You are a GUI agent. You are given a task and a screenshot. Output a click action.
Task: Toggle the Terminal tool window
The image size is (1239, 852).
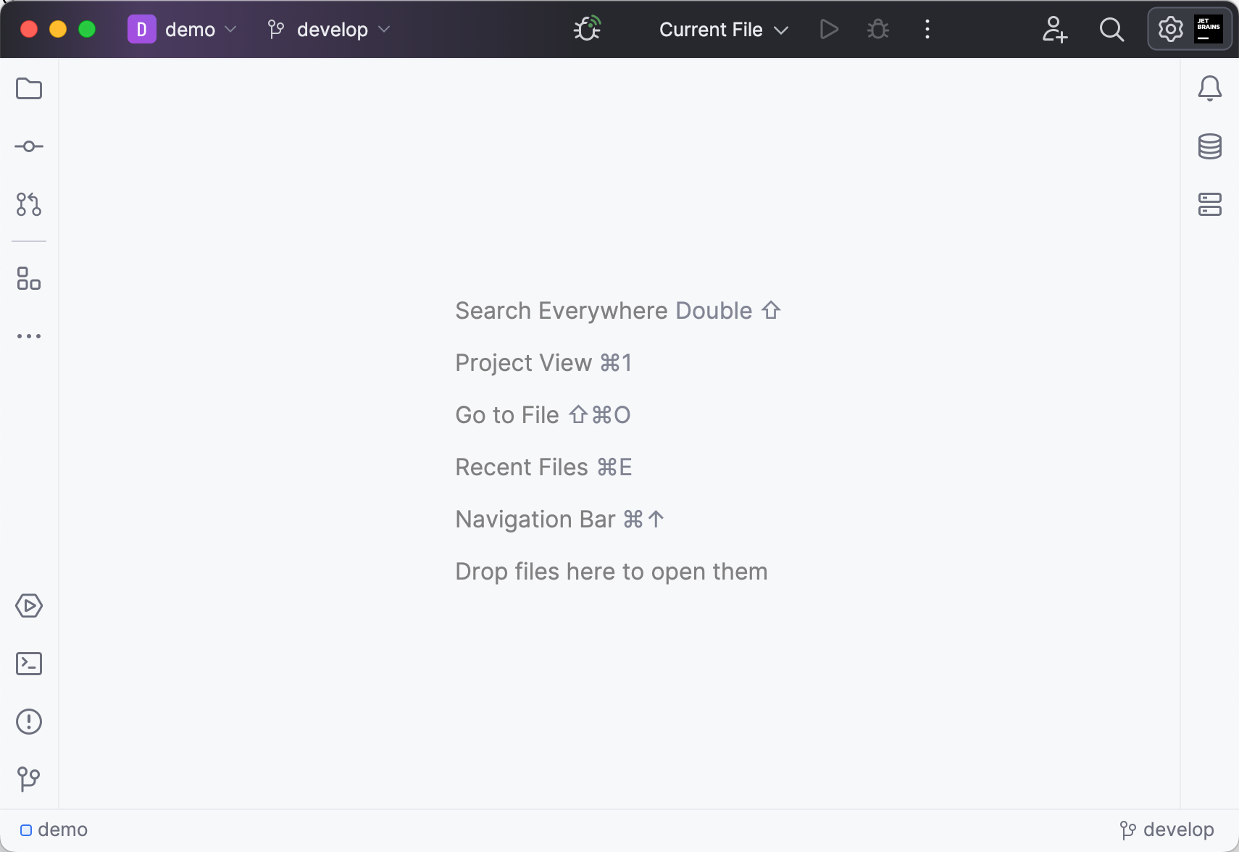click(x=28, y=663)
